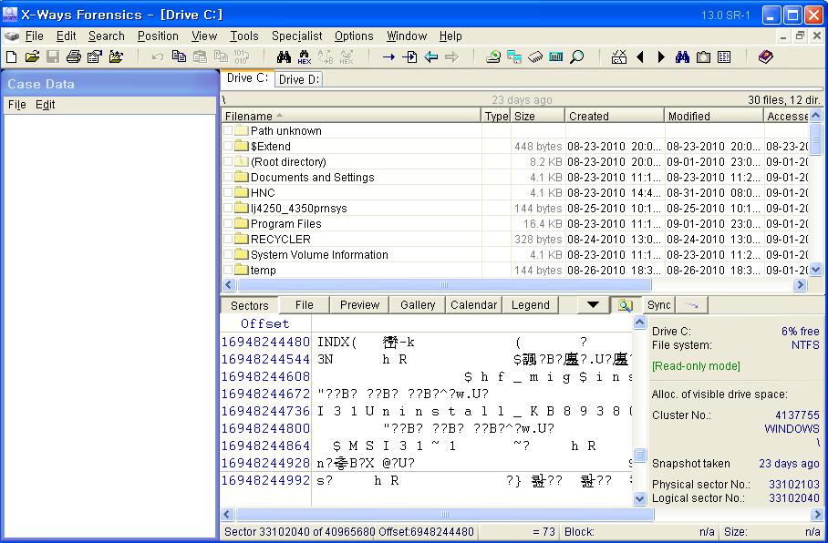Sort by the Filename column header
The height and width of the screenshot is (543, 828).
pyautogui.click(x=351, y=116)
